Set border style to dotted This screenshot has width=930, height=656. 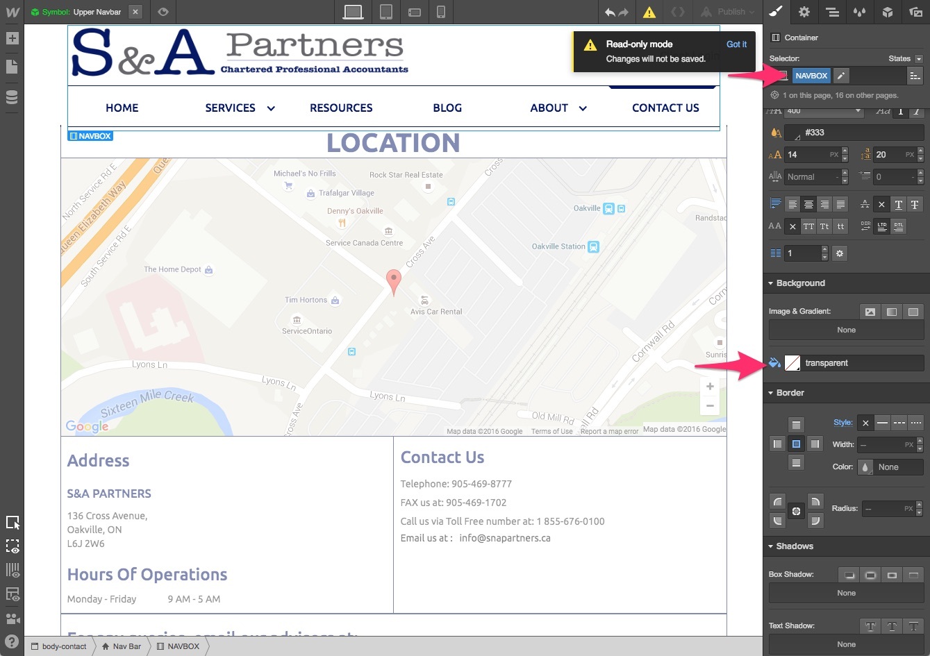(x=915, y=423)
